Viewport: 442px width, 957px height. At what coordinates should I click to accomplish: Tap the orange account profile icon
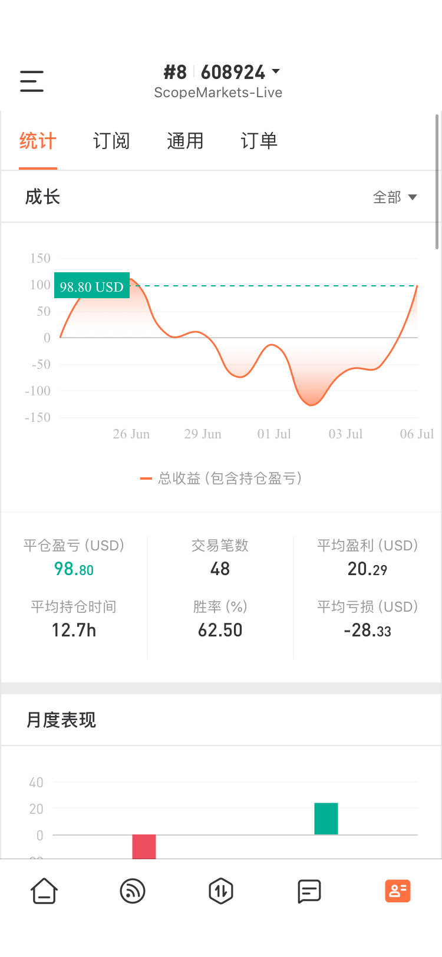coord(398,891)
